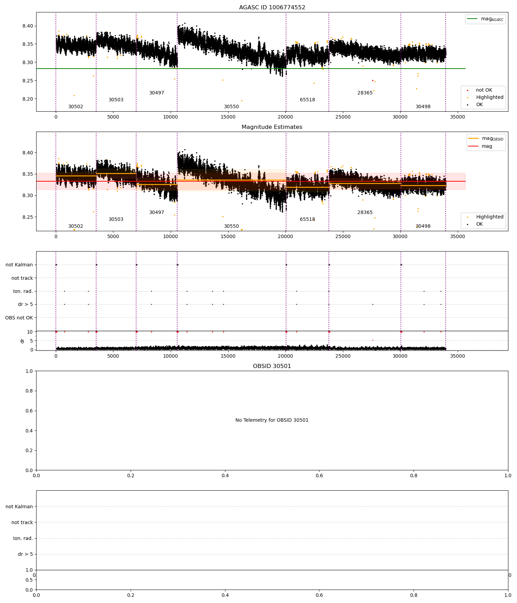This screenshot has width=517, height=603.
Task: Click "Highlighted" legend entry in the AGASC plot
Action: (x=486, y=98)
